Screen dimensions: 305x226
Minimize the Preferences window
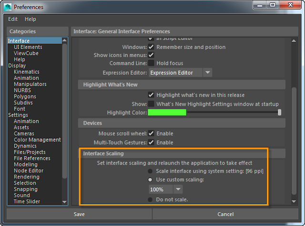click(260, 5)
